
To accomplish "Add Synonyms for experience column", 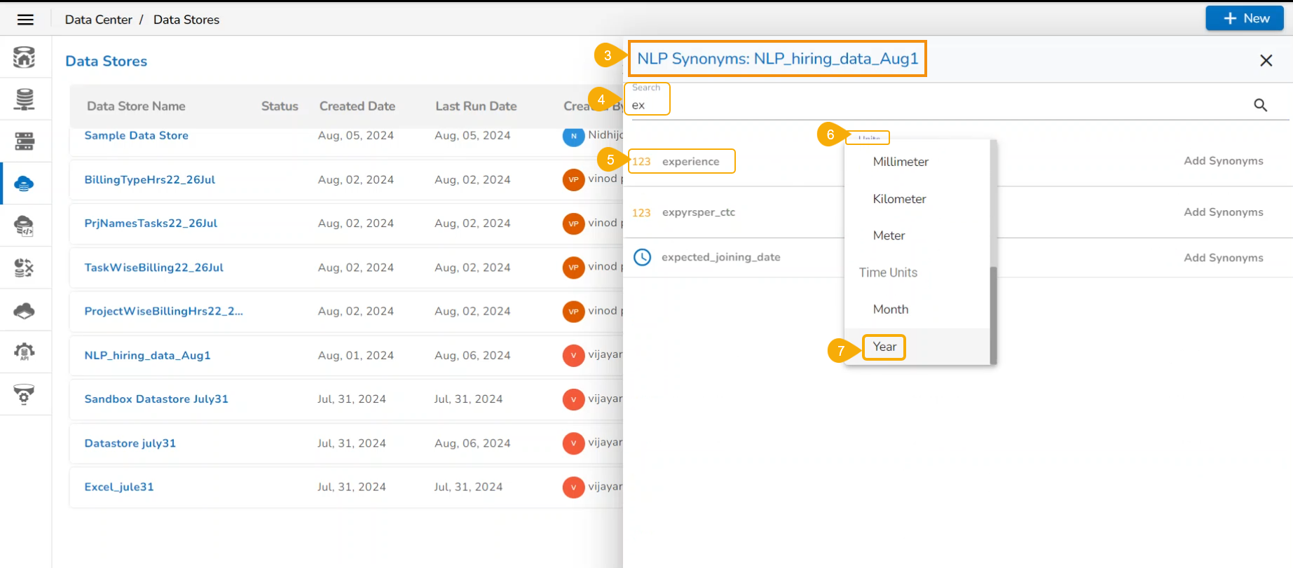I will 1223,161.
